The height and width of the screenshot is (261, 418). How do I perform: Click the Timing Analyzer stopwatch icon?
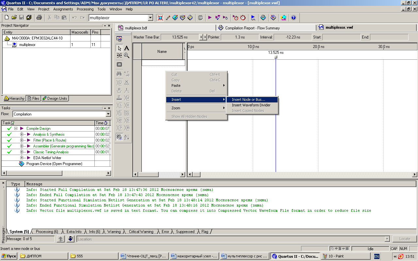coord(243,18)
